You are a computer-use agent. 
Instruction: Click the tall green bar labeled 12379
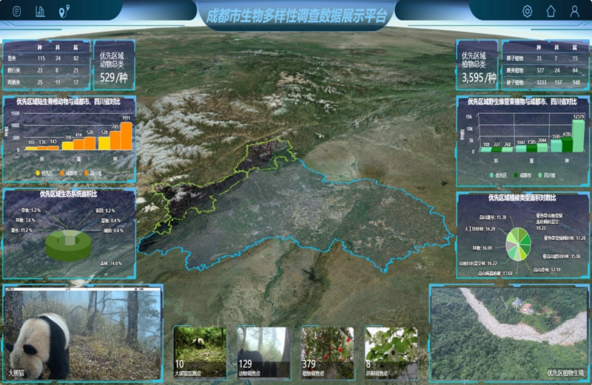[x=578, y=136]
